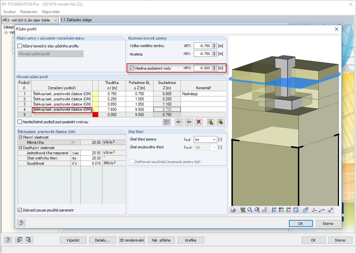Open the Nastavení menu

click(29, 11)
